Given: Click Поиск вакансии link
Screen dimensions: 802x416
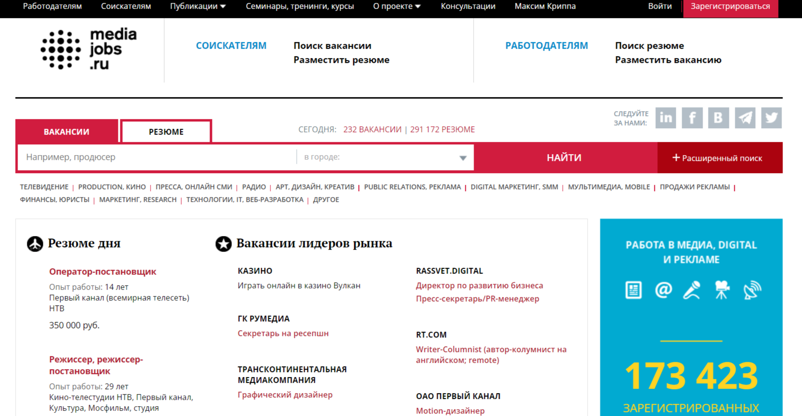Looking at the screenshot, I should [332, 46].
